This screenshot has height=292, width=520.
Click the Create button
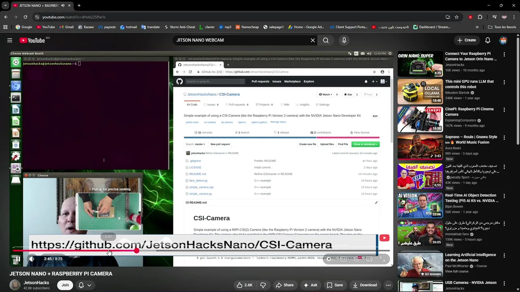click(x=466, y=40)
